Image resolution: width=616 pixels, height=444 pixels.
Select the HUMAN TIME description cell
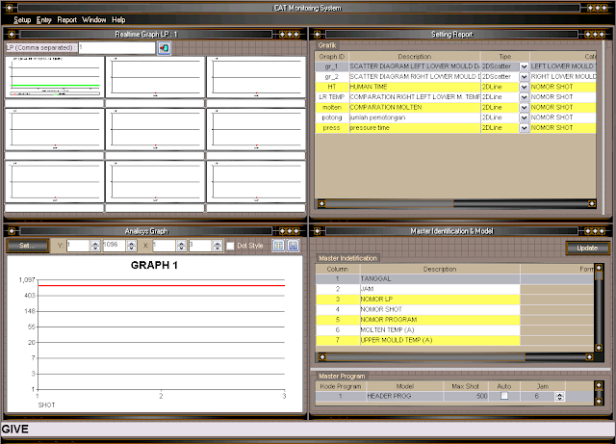[415, 87]
